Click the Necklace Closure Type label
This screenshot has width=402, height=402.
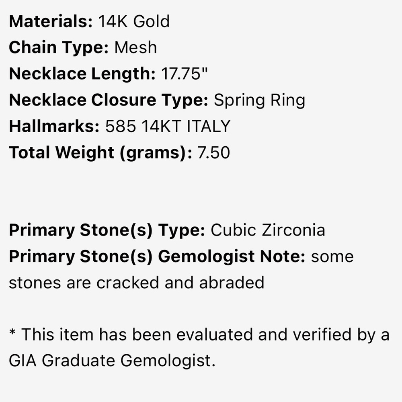click(x=109, y=100)
